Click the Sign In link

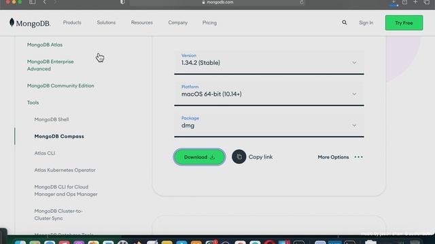[366, 22]
